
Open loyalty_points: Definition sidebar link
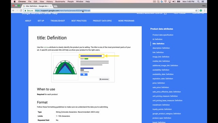[x=162, y=109]
